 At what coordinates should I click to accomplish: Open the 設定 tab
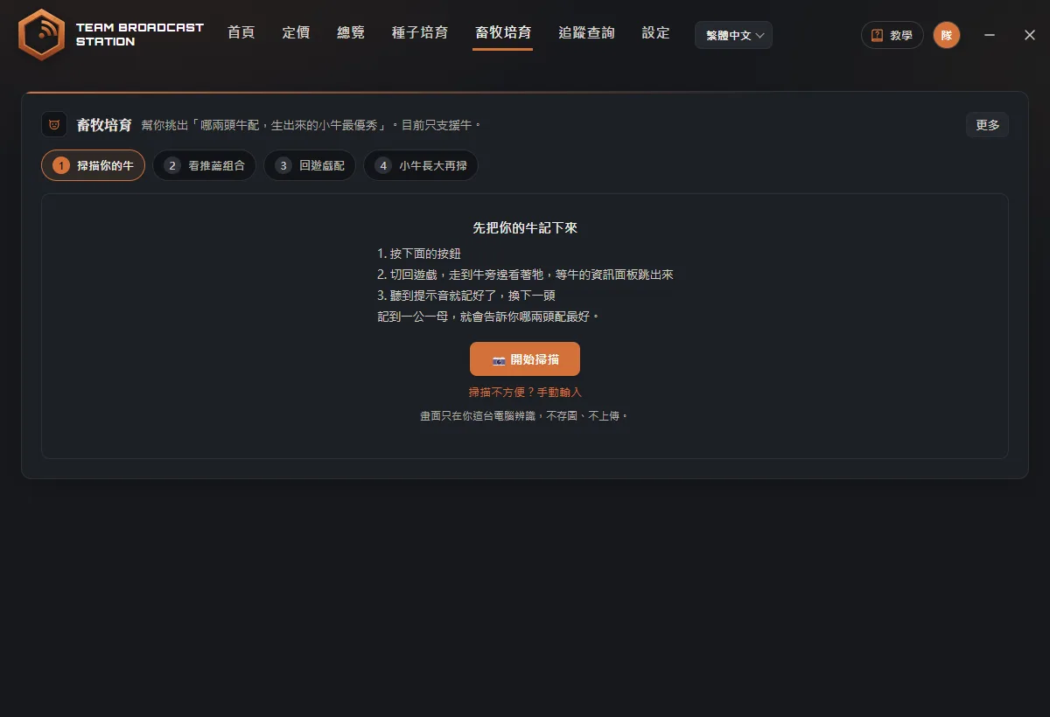(x=655, y=33)
